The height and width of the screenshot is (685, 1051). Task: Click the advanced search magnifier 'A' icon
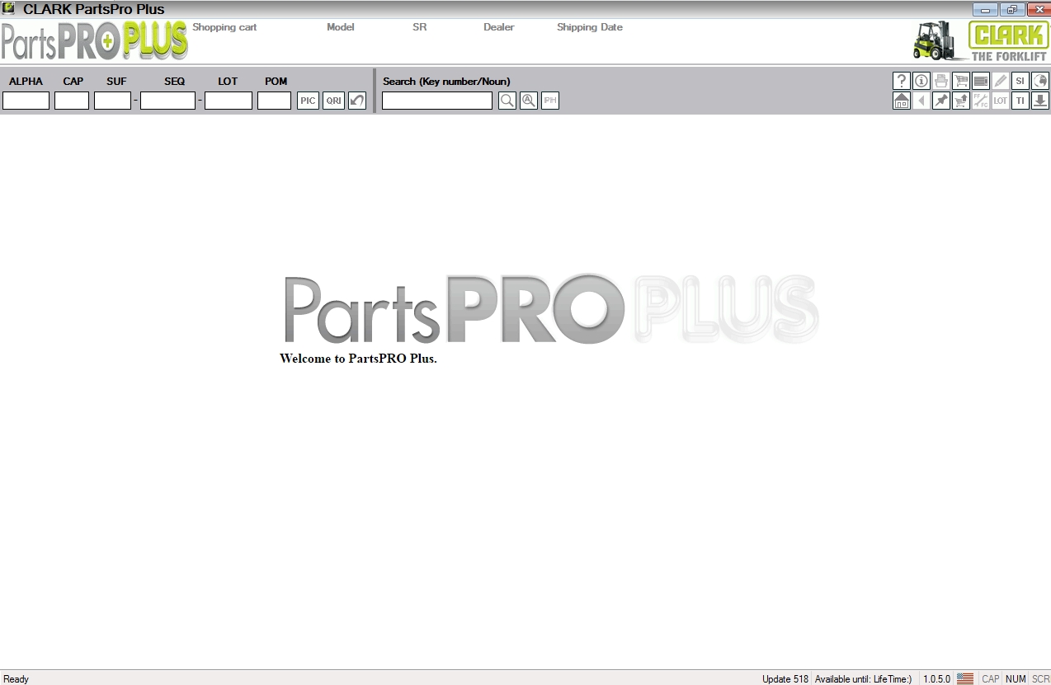[x=529, y=101]
